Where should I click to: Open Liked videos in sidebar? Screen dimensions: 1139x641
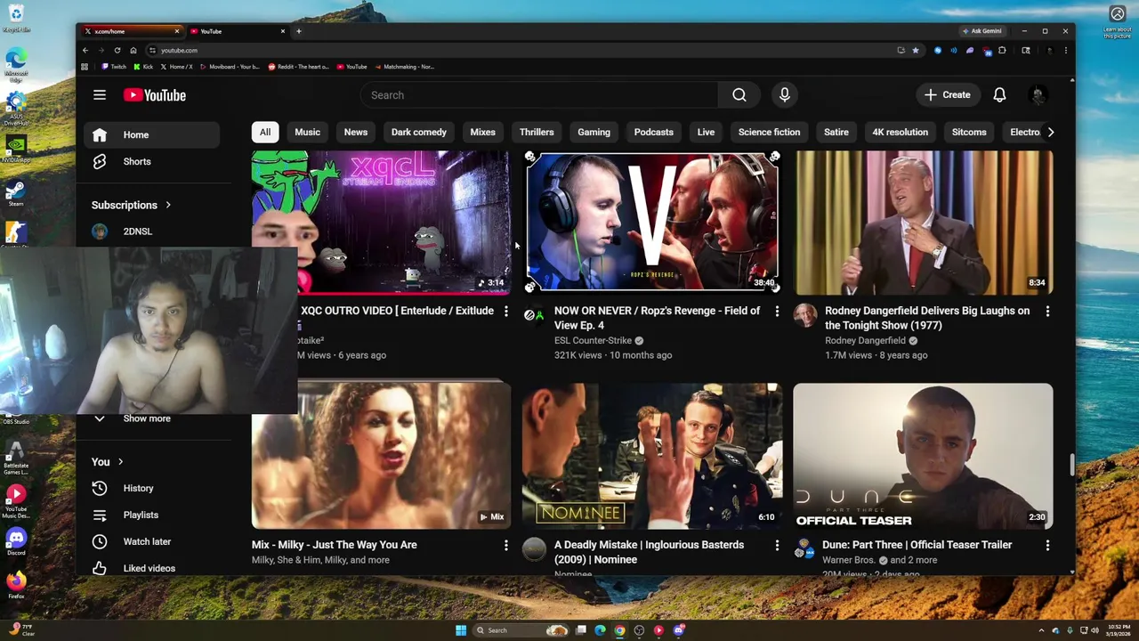149,568
